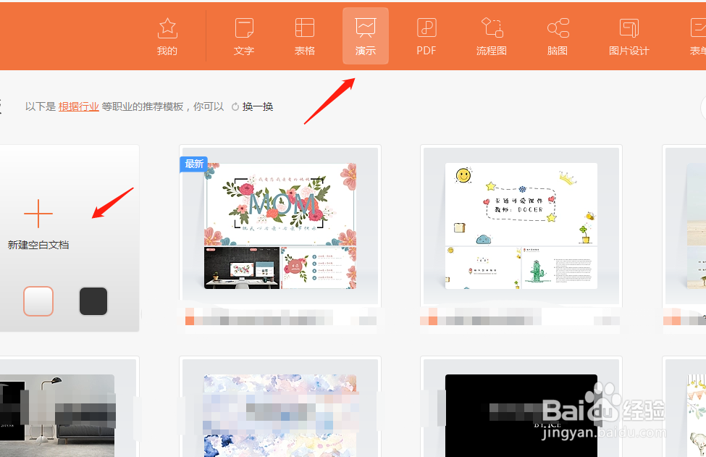The height and width of the screenshot is (457, 706).
Task: Click the 根据行业 link
Action: [78, 106]
